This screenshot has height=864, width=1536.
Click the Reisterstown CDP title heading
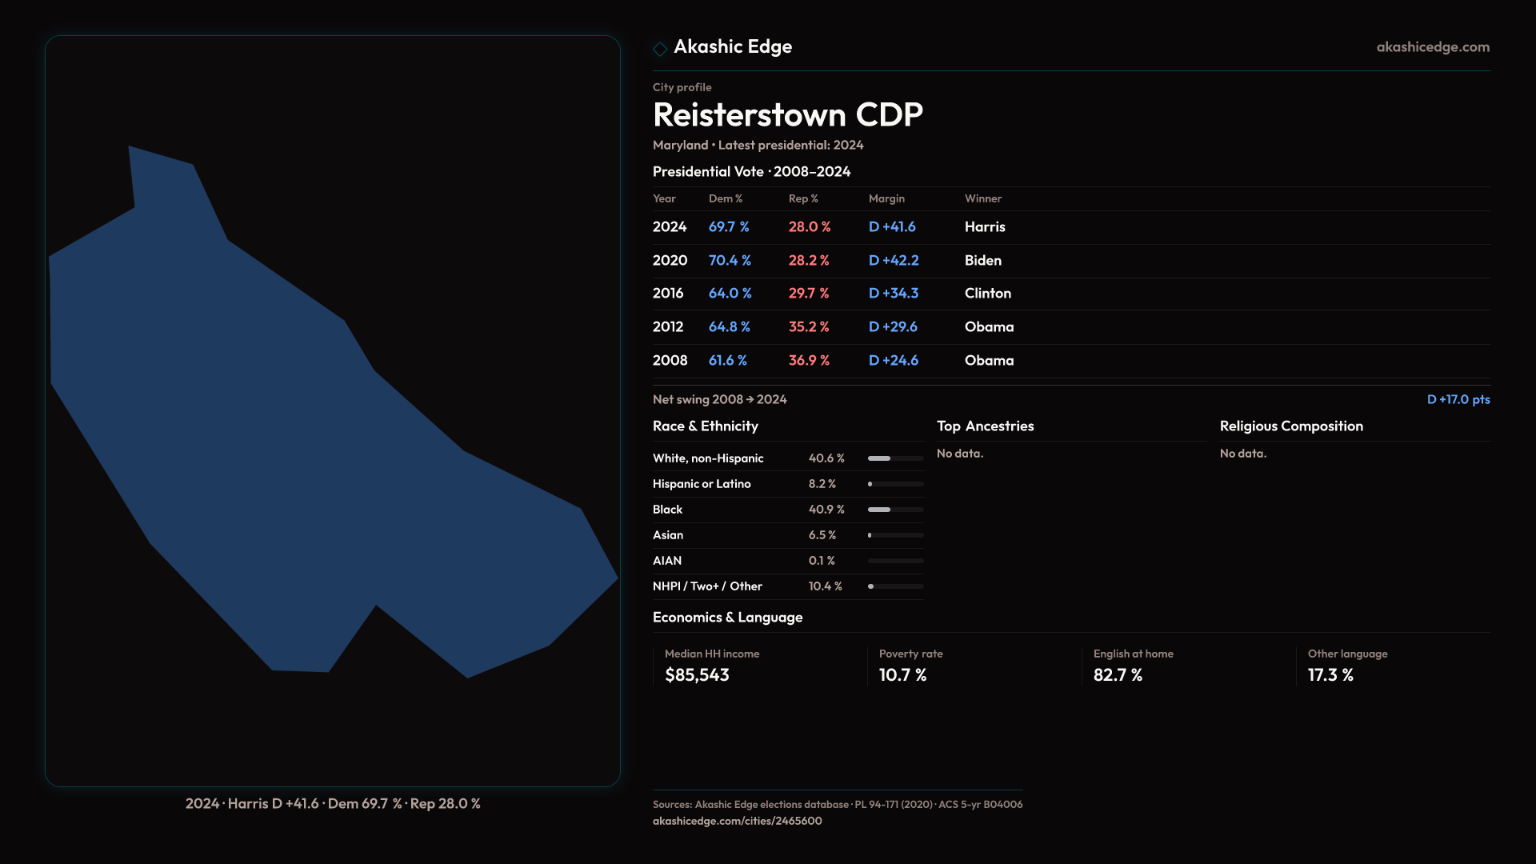(787, 115)
